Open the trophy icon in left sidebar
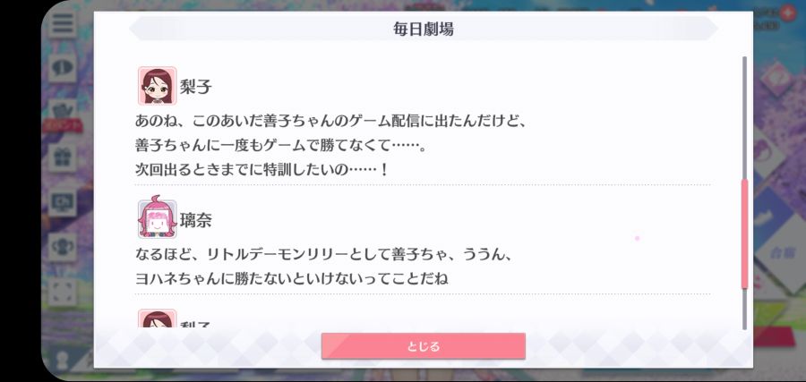This screenshot has height=382, width=806. coord(63,247)
